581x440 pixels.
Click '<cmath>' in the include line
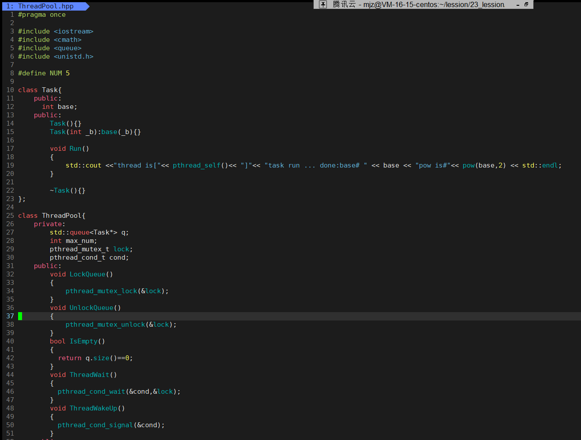tap(67, 40)
